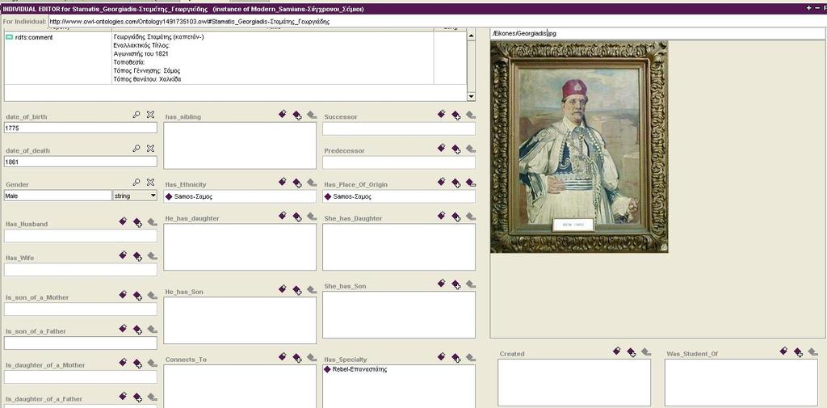Click the he_has_daughter list box
This screenshot has width=827, height=408.
tap(240, 247)
